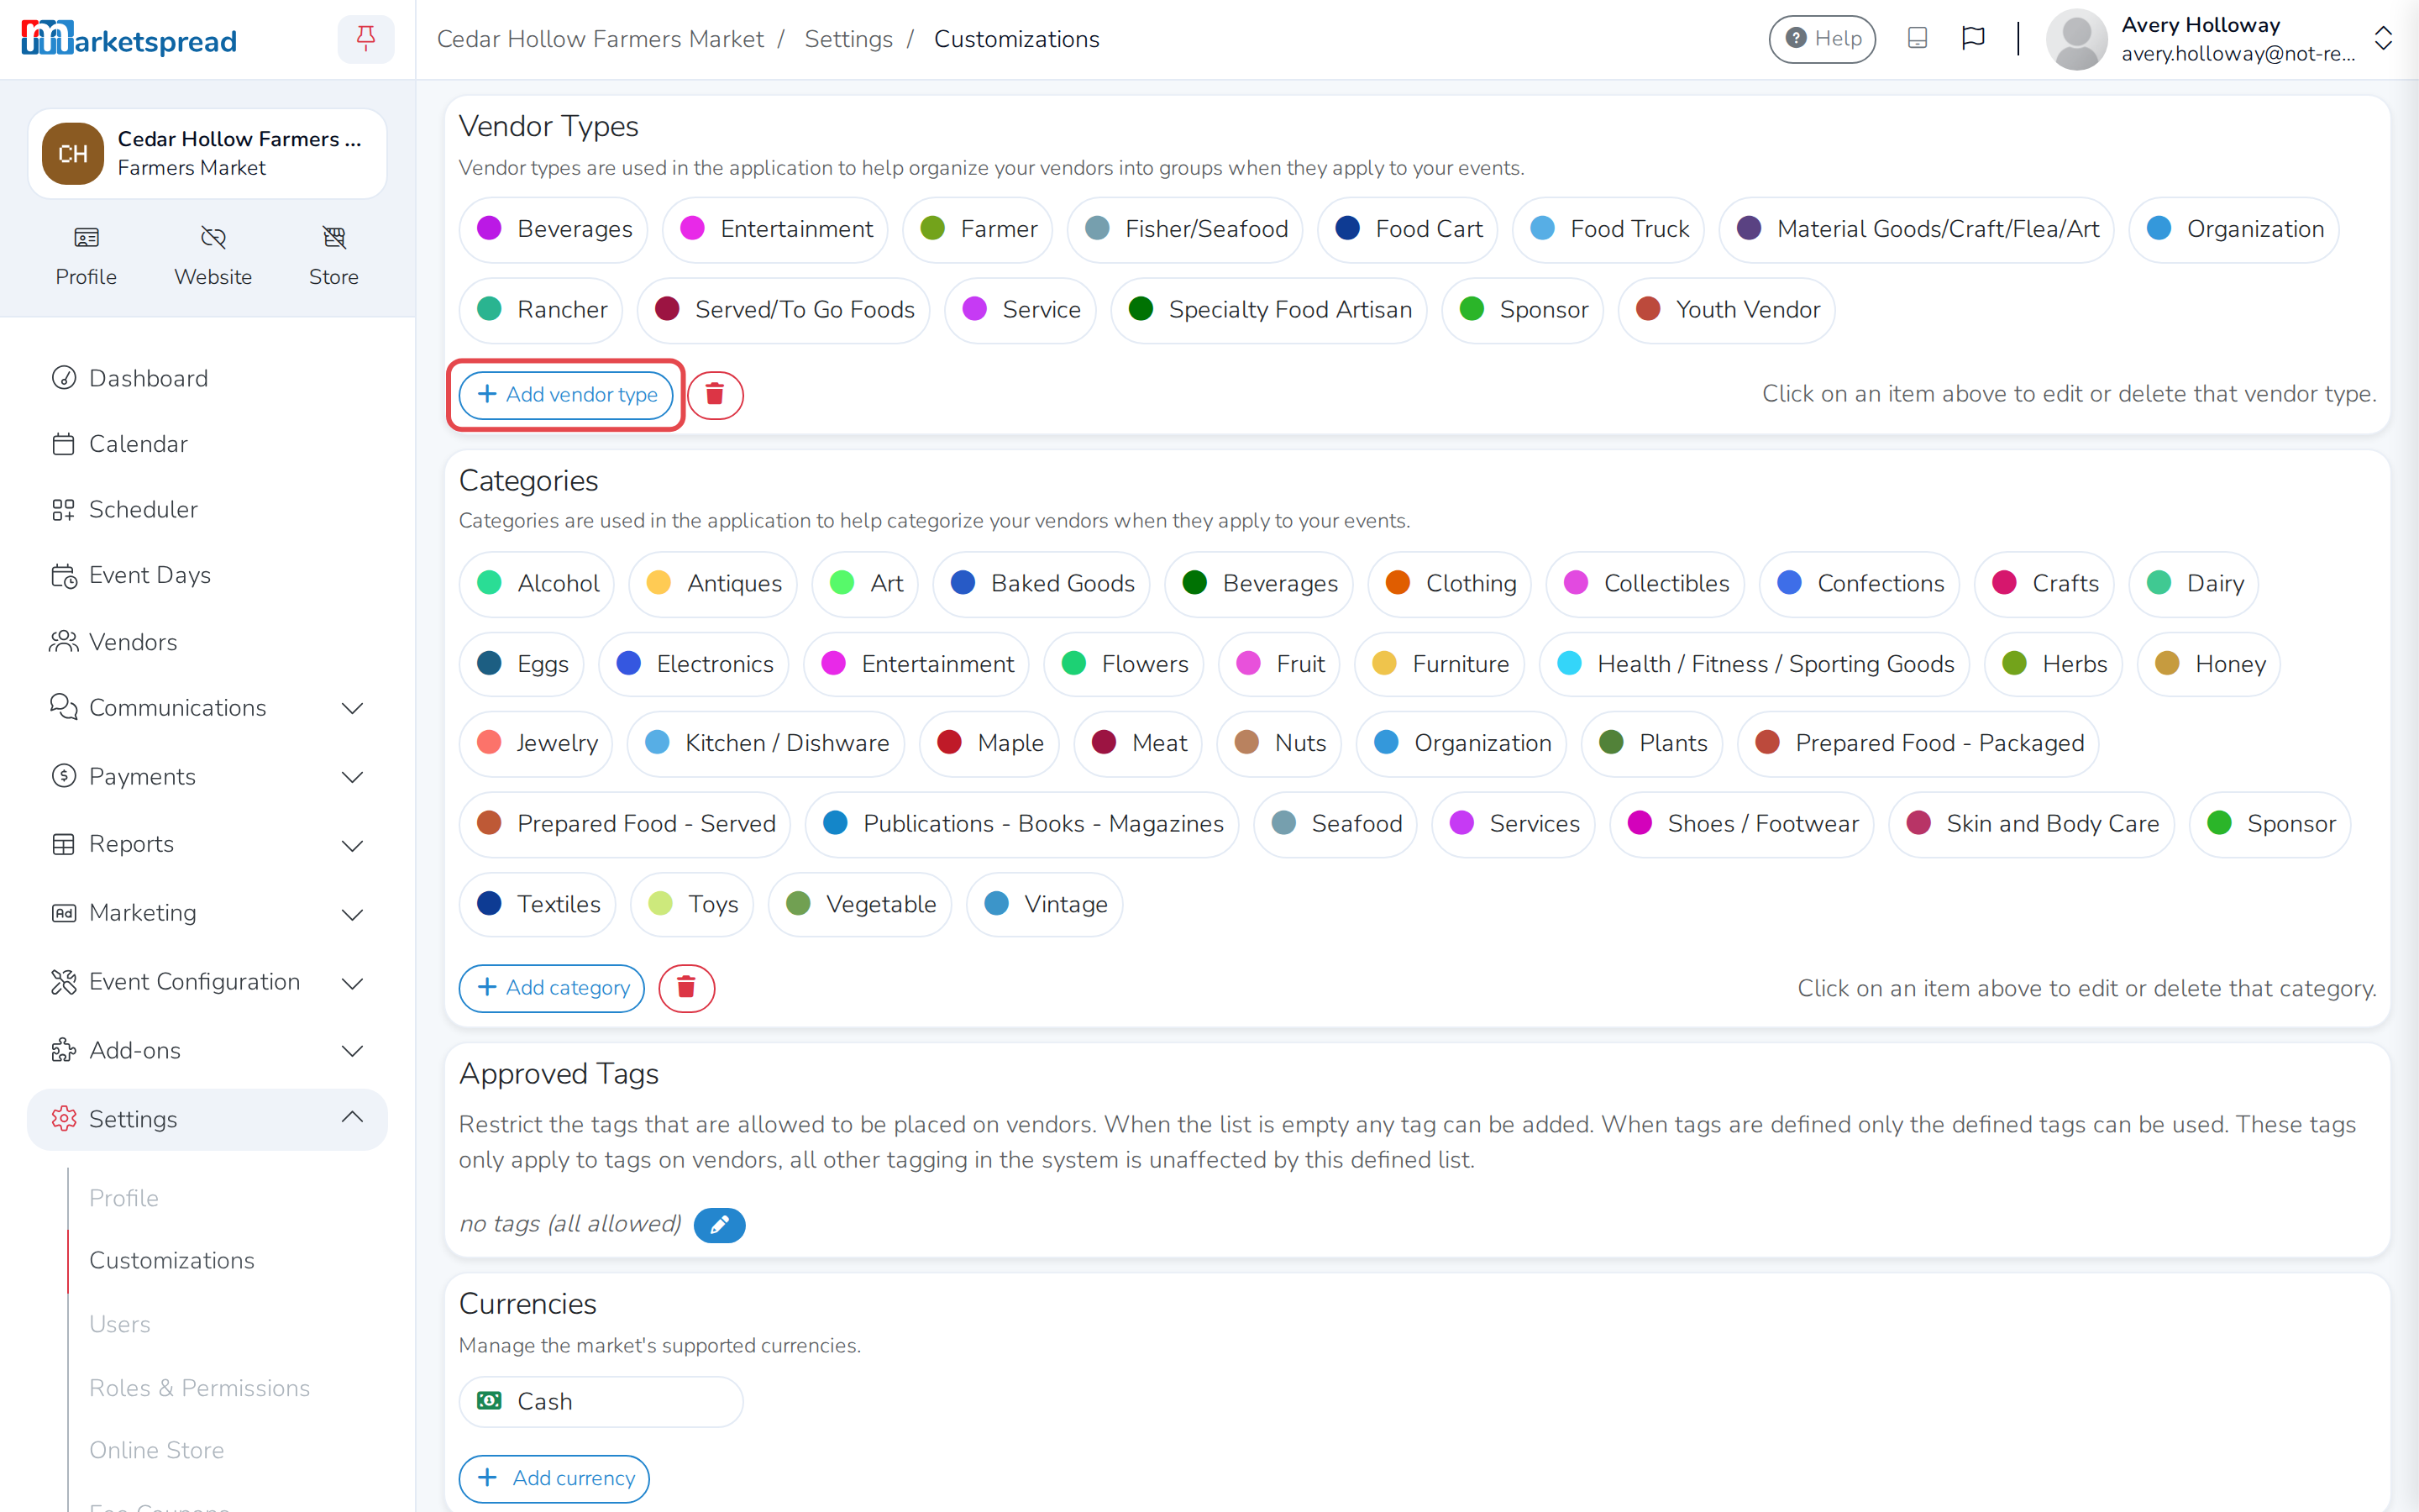Click the pin sidebar icon

[x=366, y=39]
